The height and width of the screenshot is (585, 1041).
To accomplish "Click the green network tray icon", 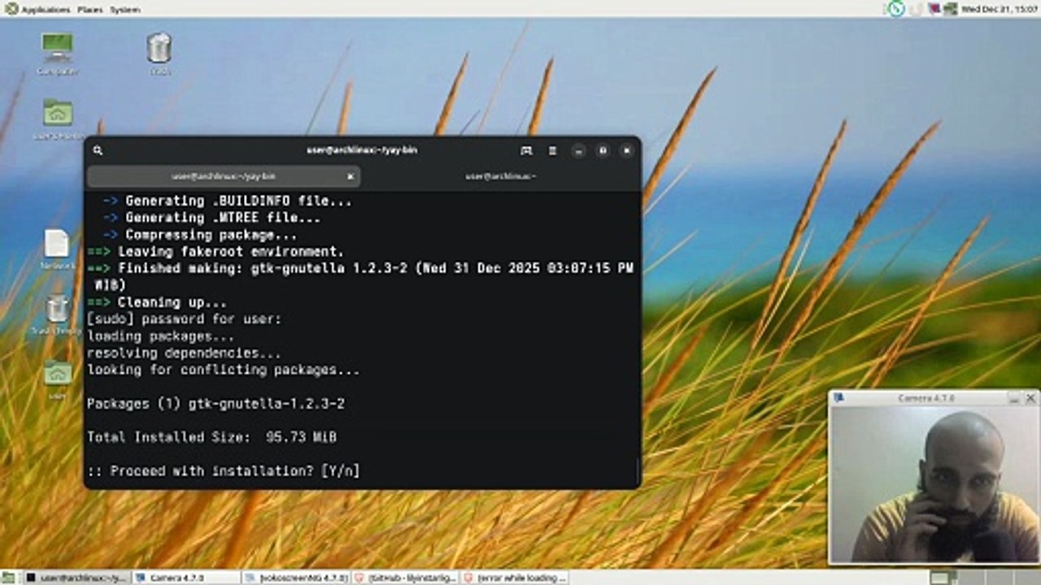I will (x=949, y=9).
